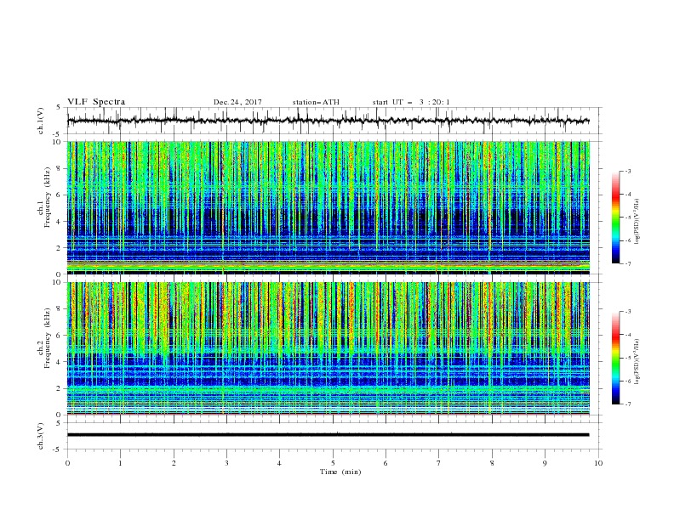Click tick label "8" on the Time axis
674x520 pixels.
pos(492,463)
